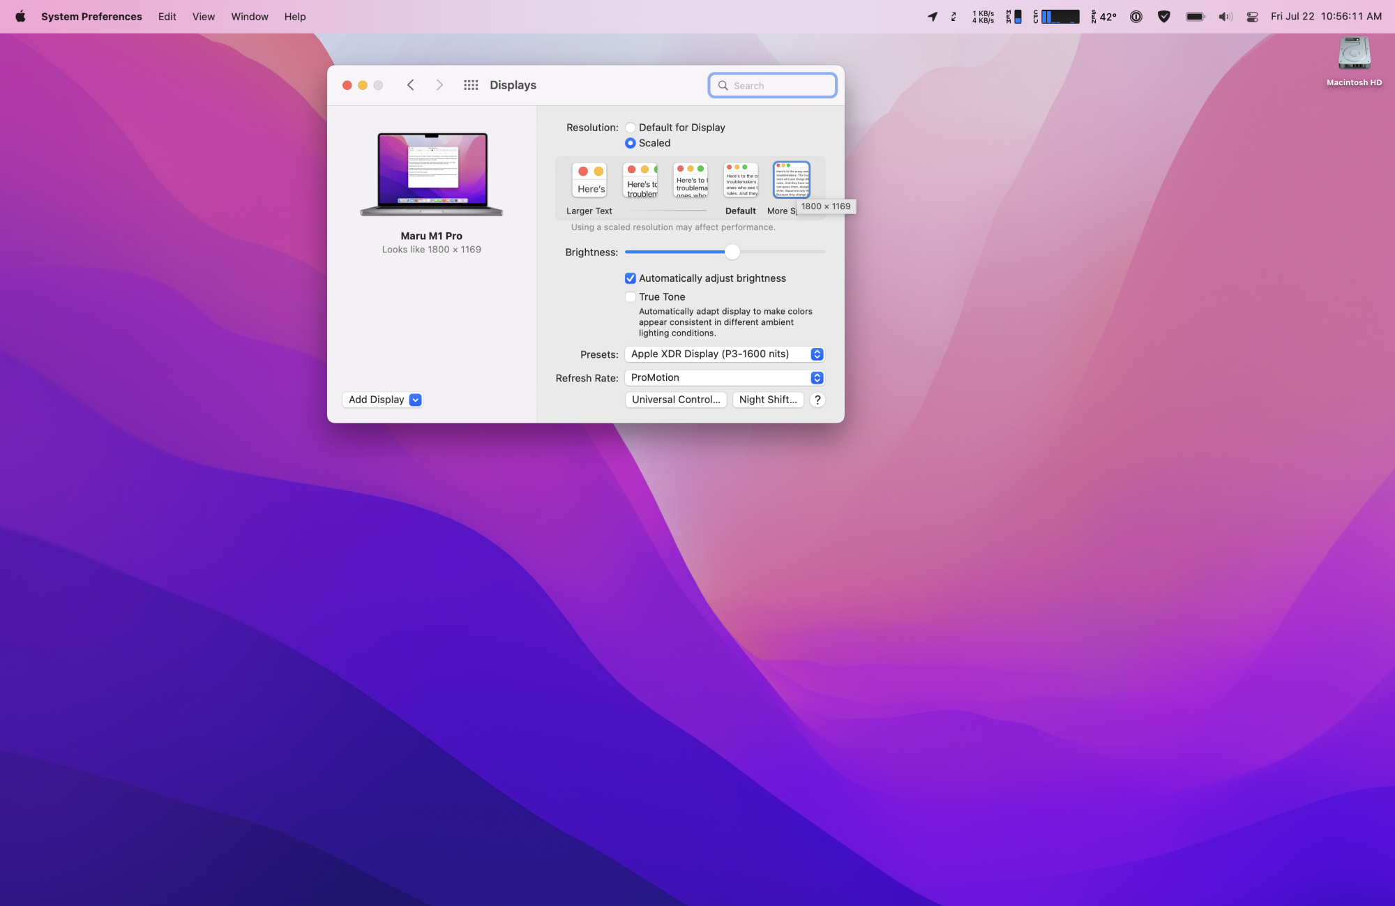Click the battery status menu bar icon
Viewport: 1395px width, 906px height.
(1195, 17)
